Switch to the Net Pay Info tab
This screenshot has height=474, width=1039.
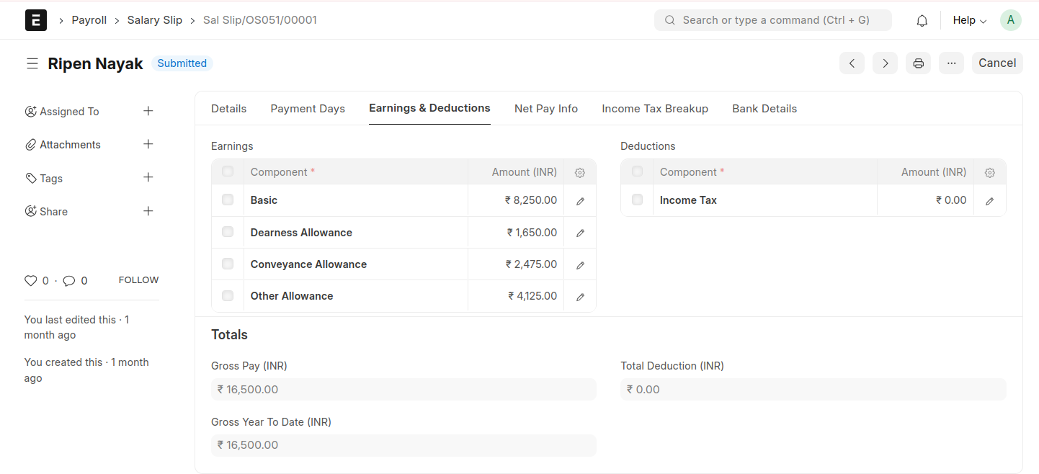click(545, 109)
